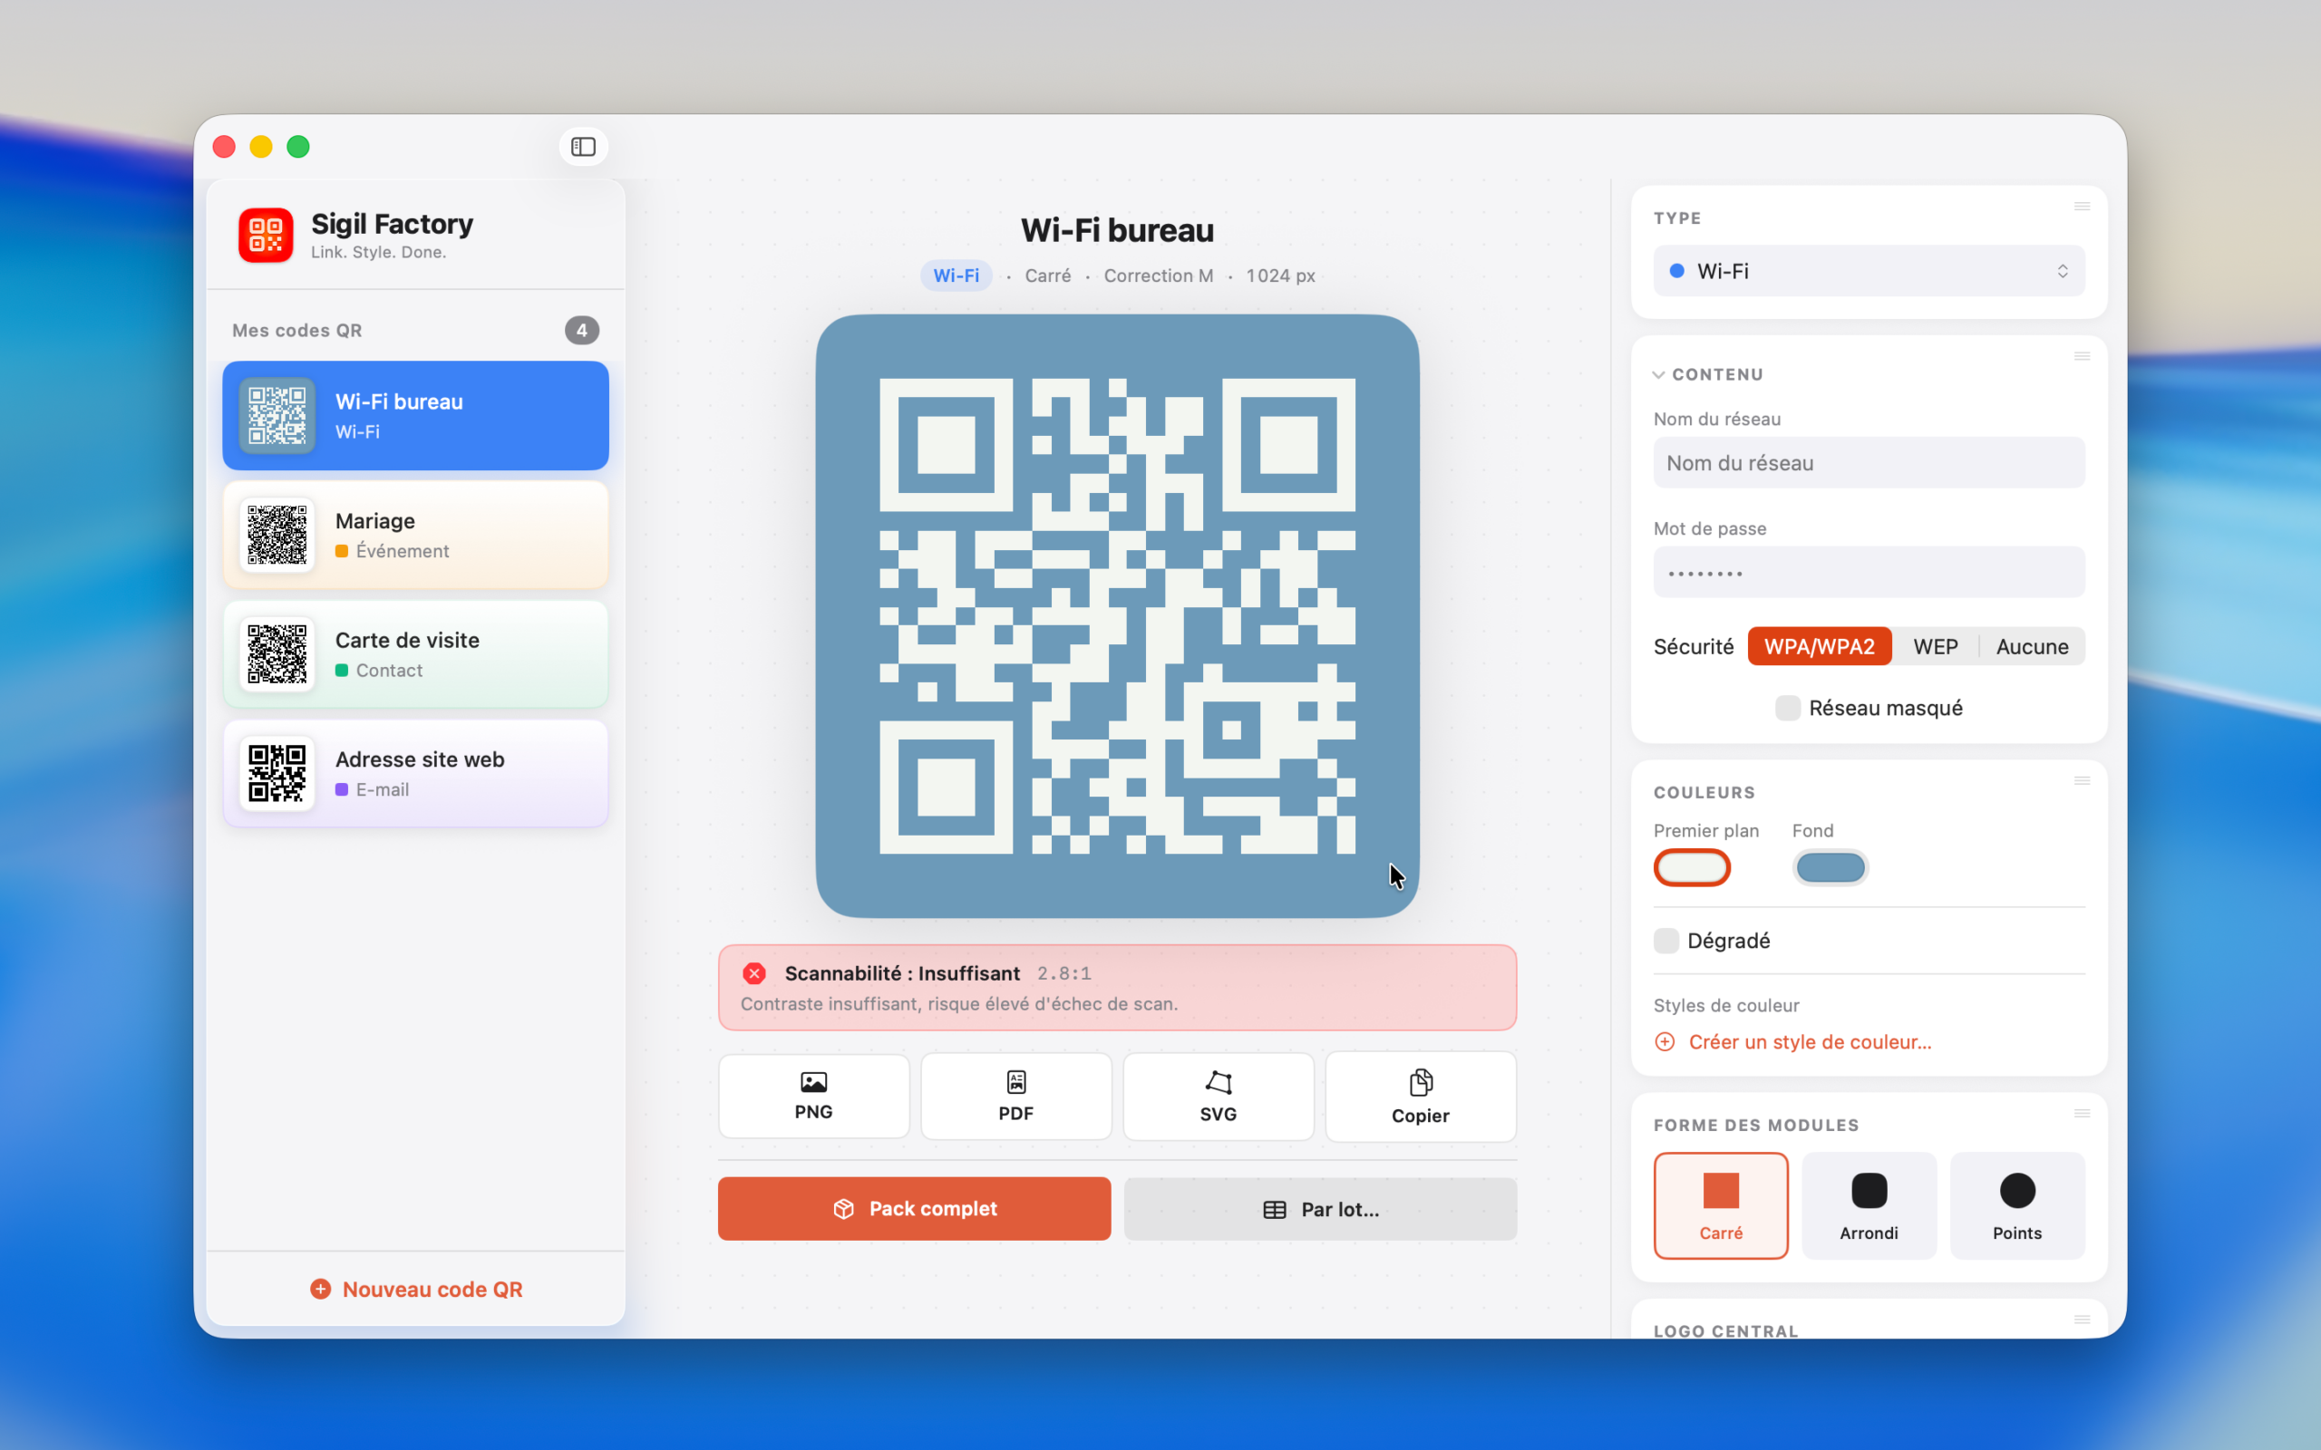Open the Premier plan color swatch

tap(1692, 868)
